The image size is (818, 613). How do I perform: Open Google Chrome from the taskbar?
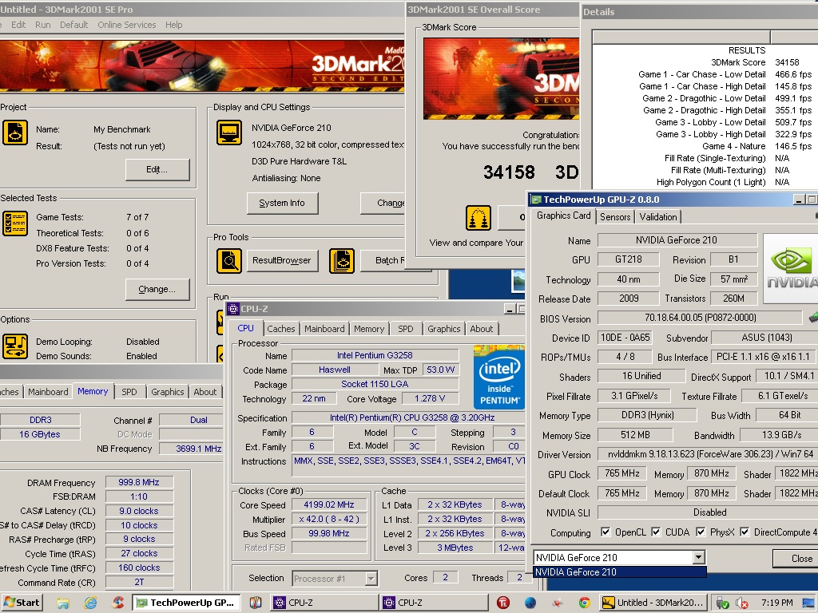pos(585,603)
